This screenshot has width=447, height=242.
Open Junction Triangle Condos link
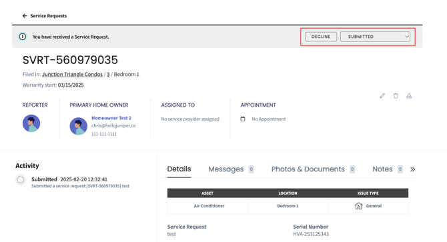[x=73, y=74]
